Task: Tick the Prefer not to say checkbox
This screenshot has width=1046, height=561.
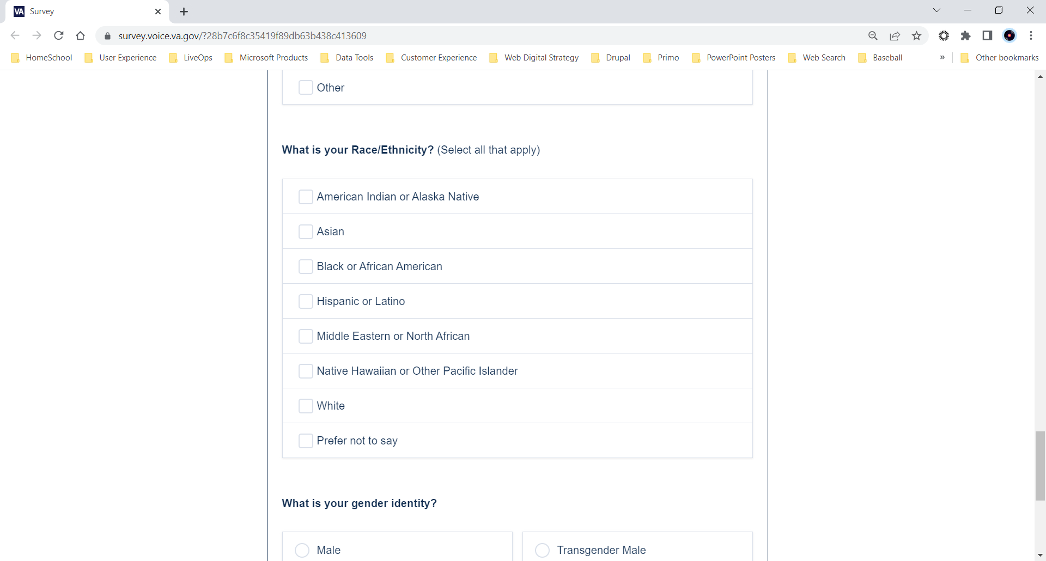Action: point(306,441)
